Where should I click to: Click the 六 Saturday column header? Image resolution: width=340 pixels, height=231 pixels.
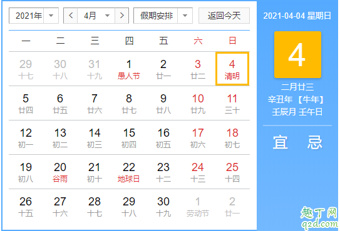(x=198, y=41)
